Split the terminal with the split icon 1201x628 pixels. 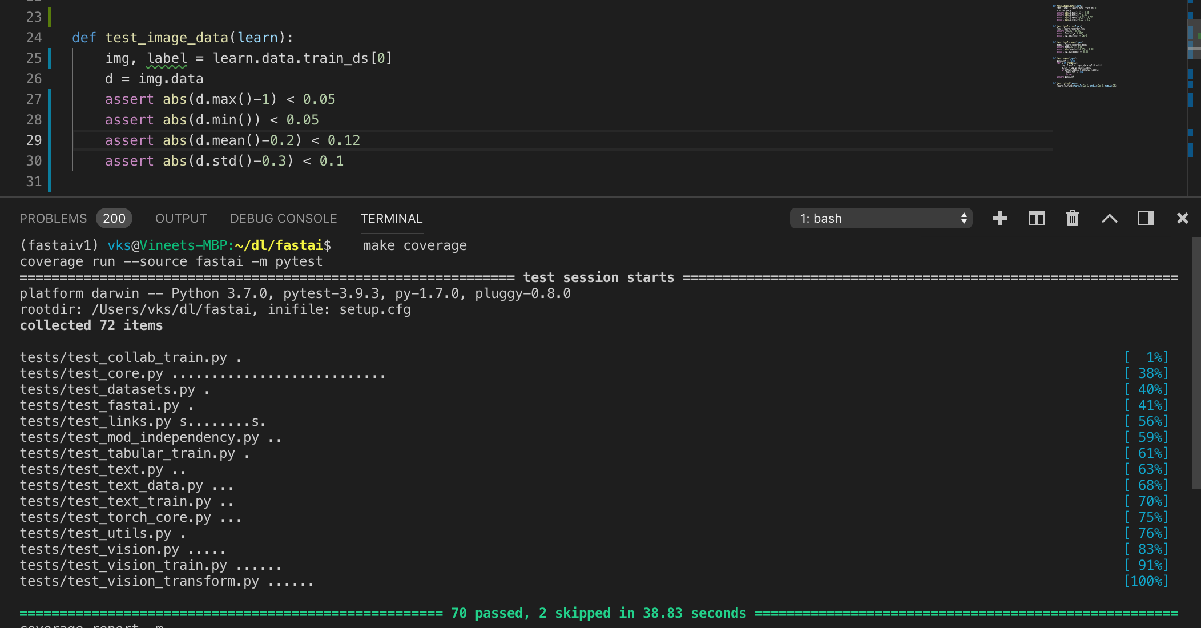click(1036, 218)
